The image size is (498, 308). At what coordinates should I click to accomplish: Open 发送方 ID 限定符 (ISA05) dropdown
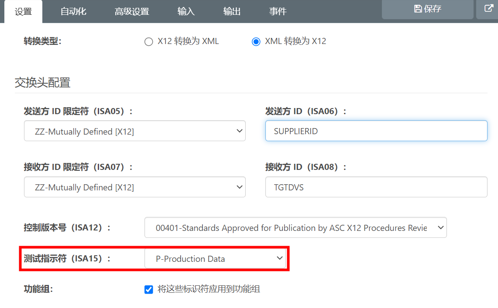[x=135, y=131]
